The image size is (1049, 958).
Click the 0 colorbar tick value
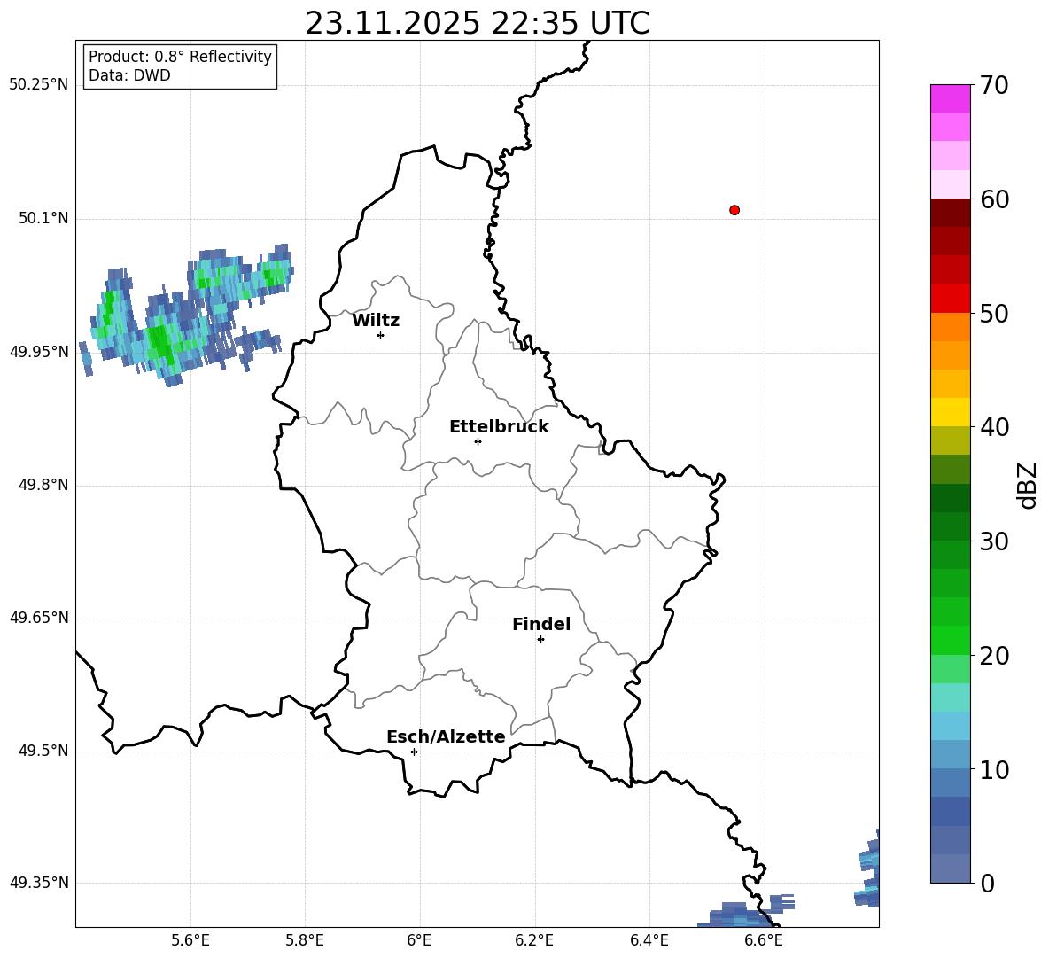987,884
